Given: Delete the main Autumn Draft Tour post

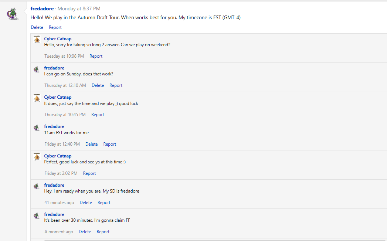Looking at the screenshot, I should [x=37, y=27].
